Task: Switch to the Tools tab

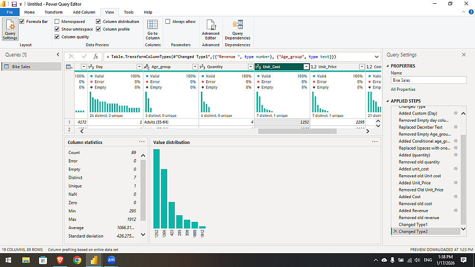Action: tap(128, 12)
